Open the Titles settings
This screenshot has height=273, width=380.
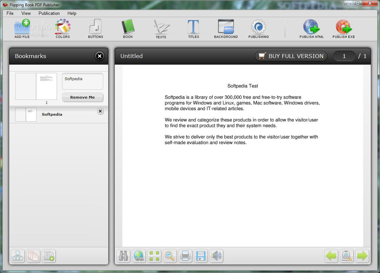click(x=194, y=29)
